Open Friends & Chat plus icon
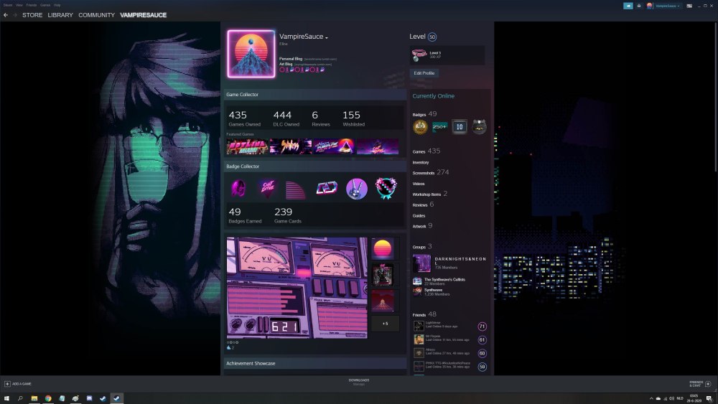718x404 pixels. point(708,384)
